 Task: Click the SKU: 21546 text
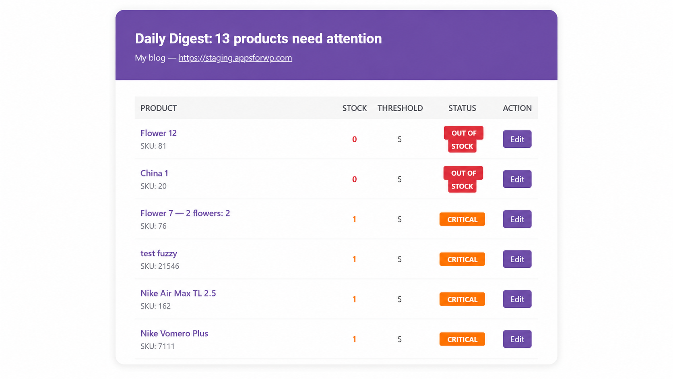[160, 266]
